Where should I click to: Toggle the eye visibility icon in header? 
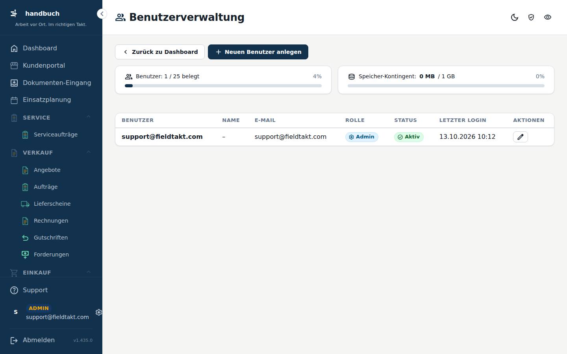pos(548,17)
